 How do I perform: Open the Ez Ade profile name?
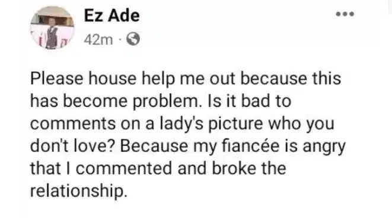tap(111, 15)
